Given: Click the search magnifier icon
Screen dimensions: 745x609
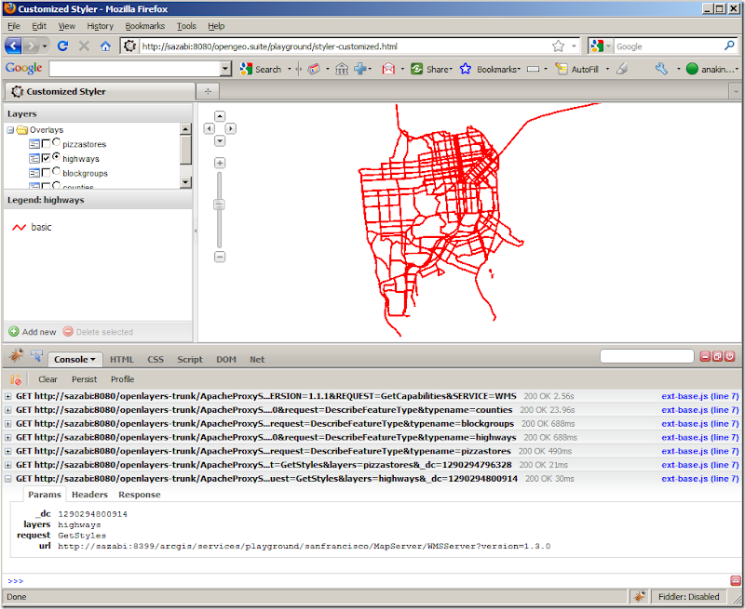Looking at the screenshot, I should coord(729,46).
